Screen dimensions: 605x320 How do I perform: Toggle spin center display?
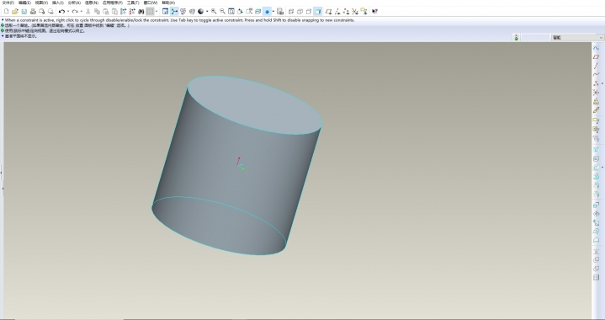(x=175, y=12)
